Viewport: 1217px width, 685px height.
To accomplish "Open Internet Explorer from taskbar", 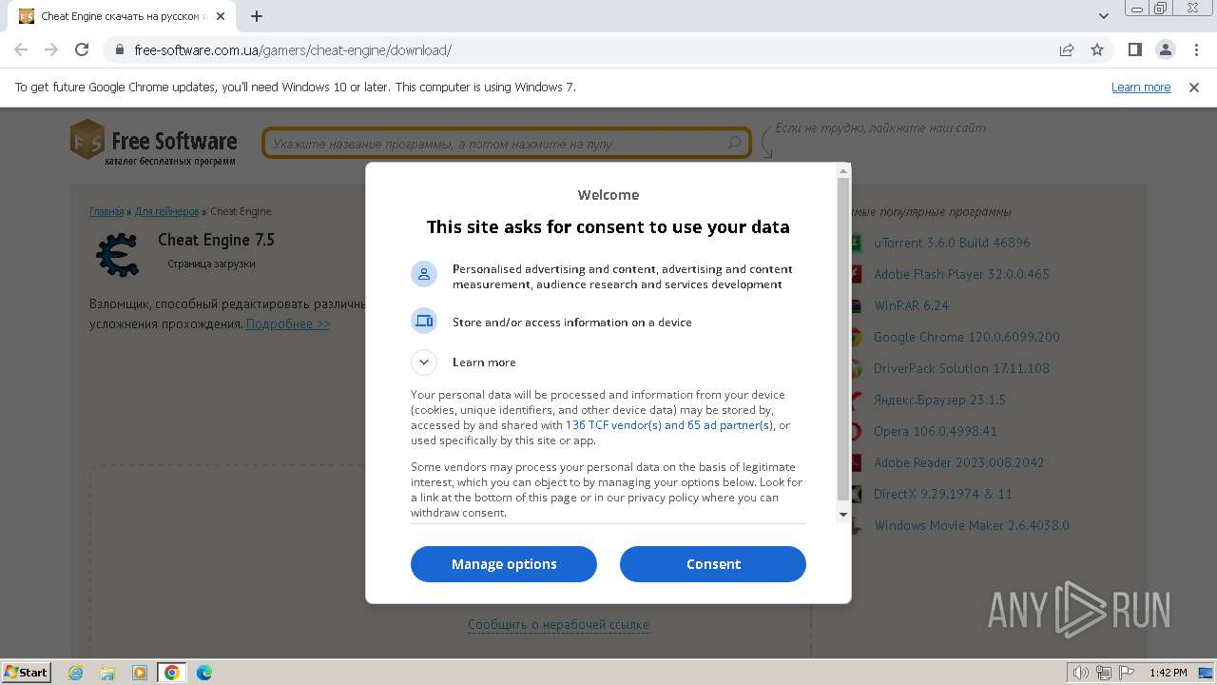I will 76,673.
